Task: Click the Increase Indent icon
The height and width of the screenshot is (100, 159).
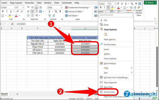Action: (32, 16)
